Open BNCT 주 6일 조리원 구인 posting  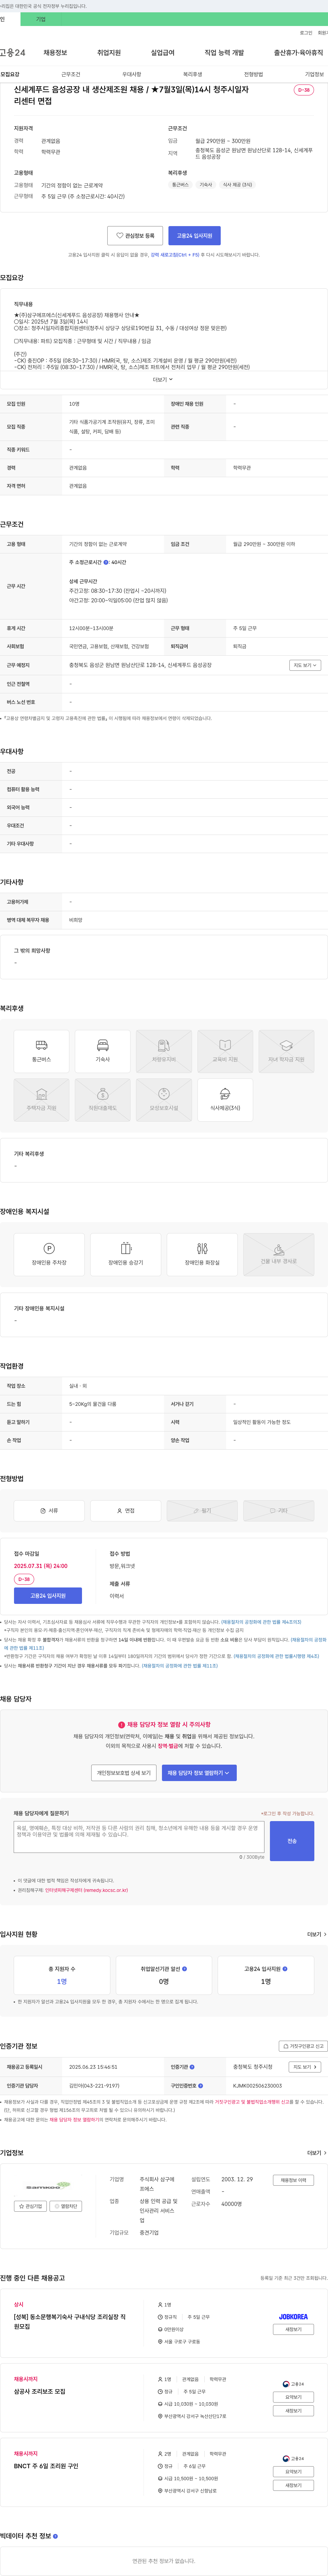pyautogui.click(x=46, y=2466)
